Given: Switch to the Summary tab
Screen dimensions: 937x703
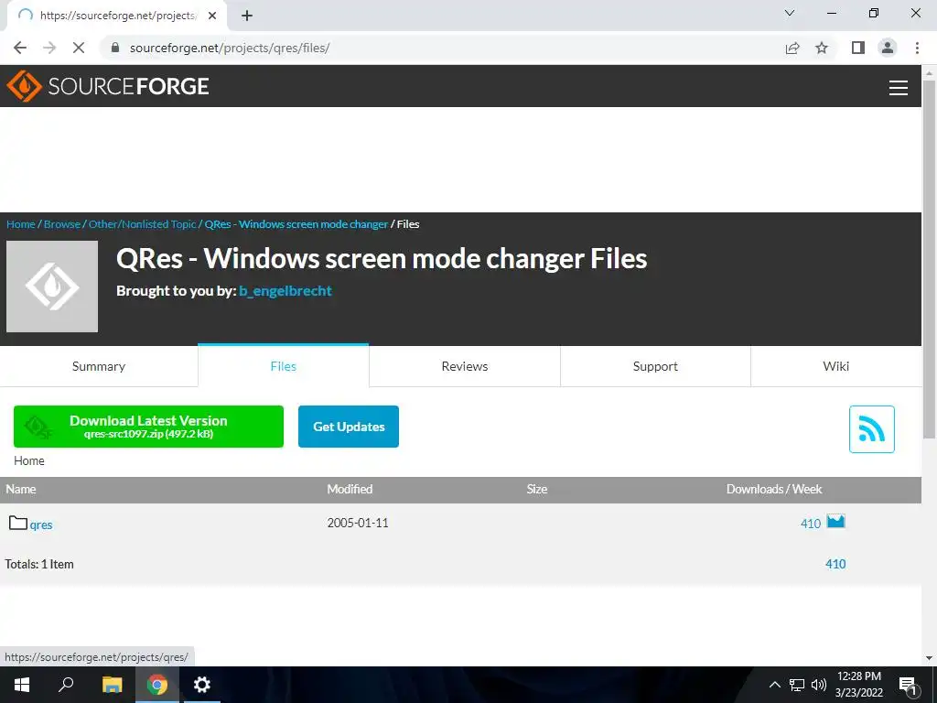Looking at the screenshot, I should (99, 366).
